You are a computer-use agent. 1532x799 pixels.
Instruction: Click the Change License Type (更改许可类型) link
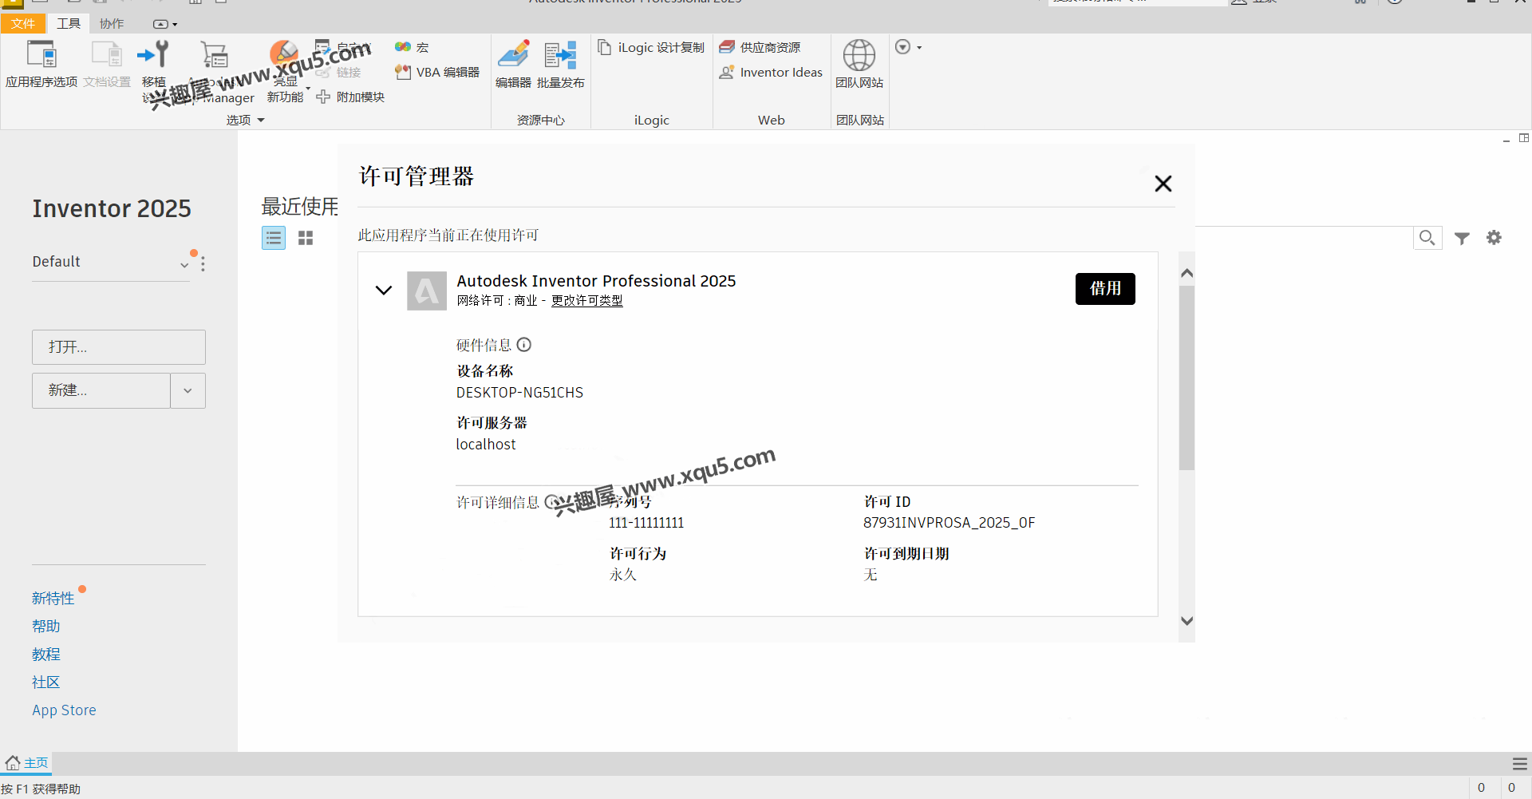tap(587, 301)
